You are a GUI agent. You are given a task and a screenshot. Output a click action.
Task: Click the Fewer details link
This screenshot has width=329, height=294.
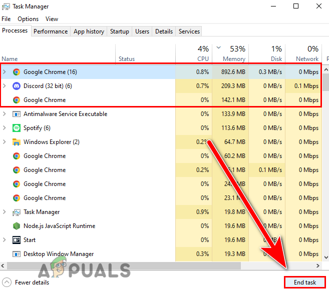click(32, 282)
